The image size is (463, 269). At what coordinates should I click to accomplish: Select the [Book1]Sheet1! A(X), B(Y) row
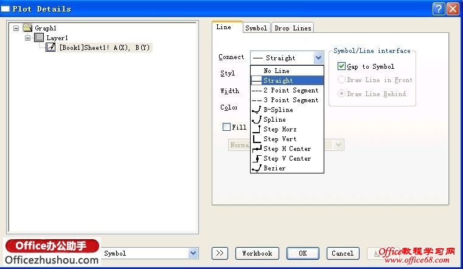[x=105, y=47]
